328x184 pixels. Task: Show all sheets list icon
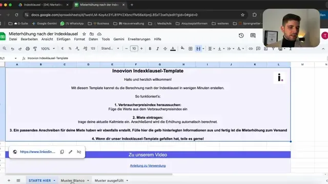pyautogui.click(x=18, y=180)
